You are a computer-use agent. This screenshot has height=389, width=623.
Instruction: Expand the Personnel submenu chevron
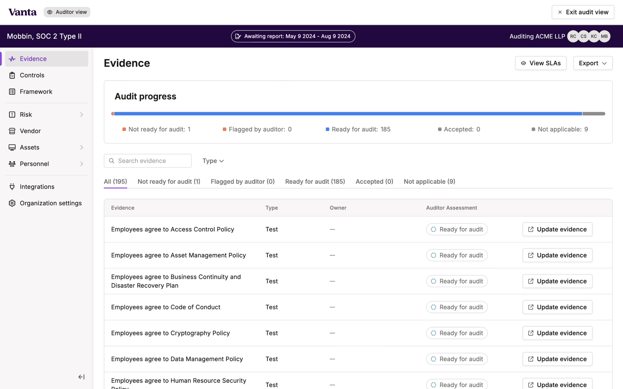pyautogui.click(x=81, y=164)
